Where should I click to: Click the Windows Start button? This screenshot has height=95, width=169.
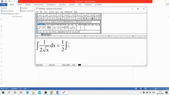coord(3,93)
